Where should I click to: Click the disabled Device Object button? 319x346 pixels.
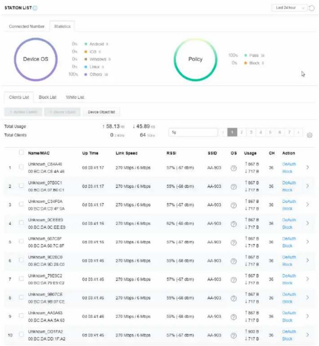[62, 112]
